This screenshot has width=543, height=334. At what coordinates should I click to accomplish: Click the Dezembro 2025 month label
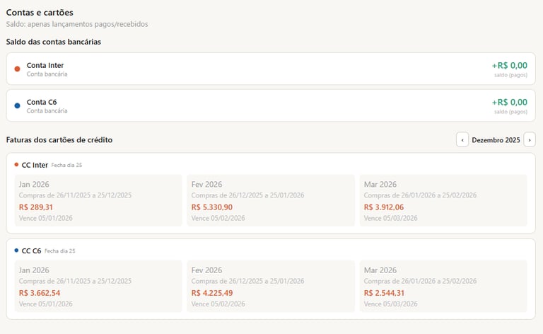(x=496, y=140)
